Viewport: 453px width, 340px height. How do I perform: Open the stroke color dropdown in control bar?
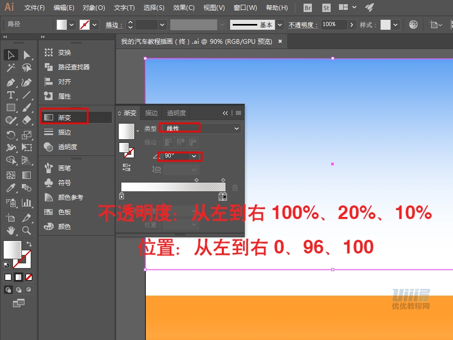tap(94, 25)
